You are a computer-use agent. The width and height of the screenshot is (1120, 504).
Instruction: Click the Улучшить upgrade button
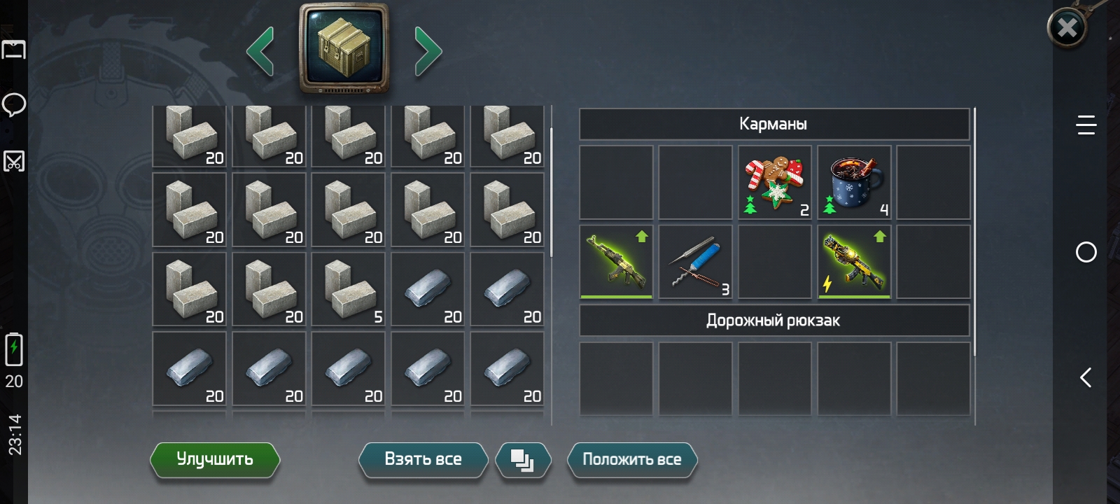[215, 460]
